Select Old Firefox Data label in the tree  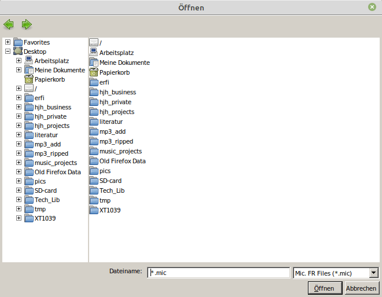57,172
